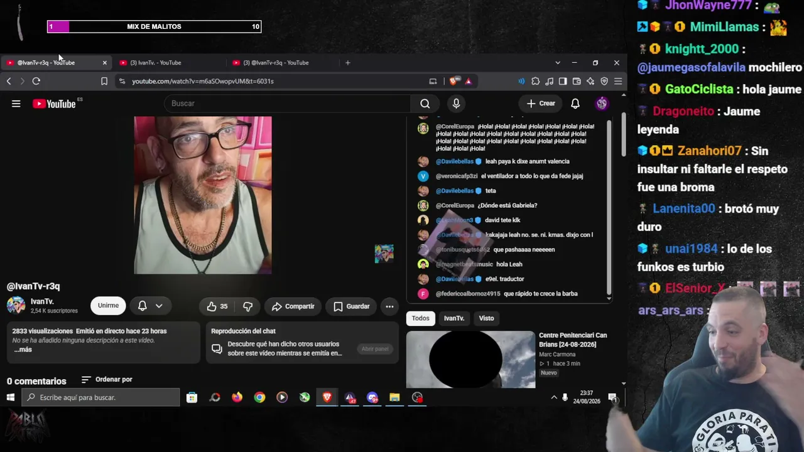Go to the YouTube home logo
The image size is (804, 452).
coord(54,104)
